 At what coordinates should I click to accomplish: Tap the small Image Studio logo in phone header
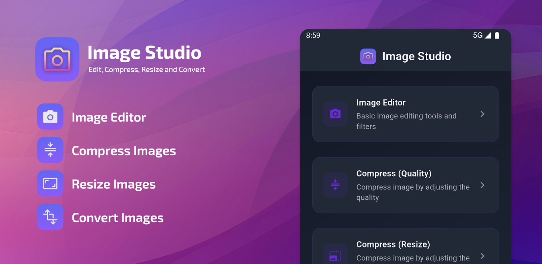click(368, 56)
